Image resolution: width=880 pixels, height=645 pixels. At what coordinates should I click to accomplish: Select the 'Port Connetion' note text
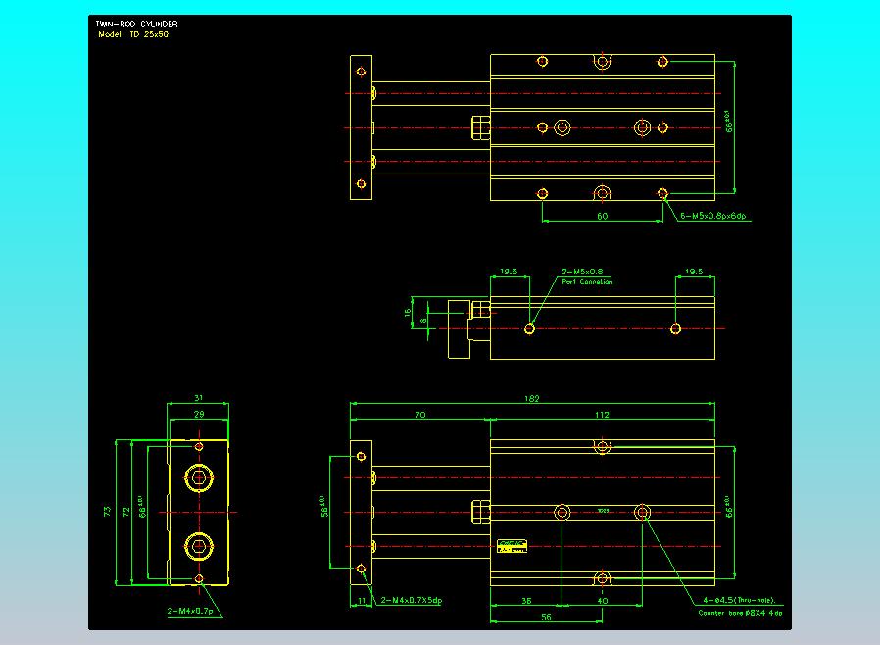click(x=587, y=281)
